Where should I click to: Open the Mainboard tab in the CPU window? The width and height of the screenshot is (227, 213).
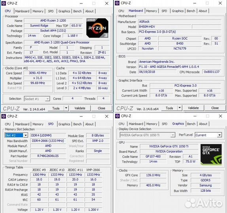point(22,11)
